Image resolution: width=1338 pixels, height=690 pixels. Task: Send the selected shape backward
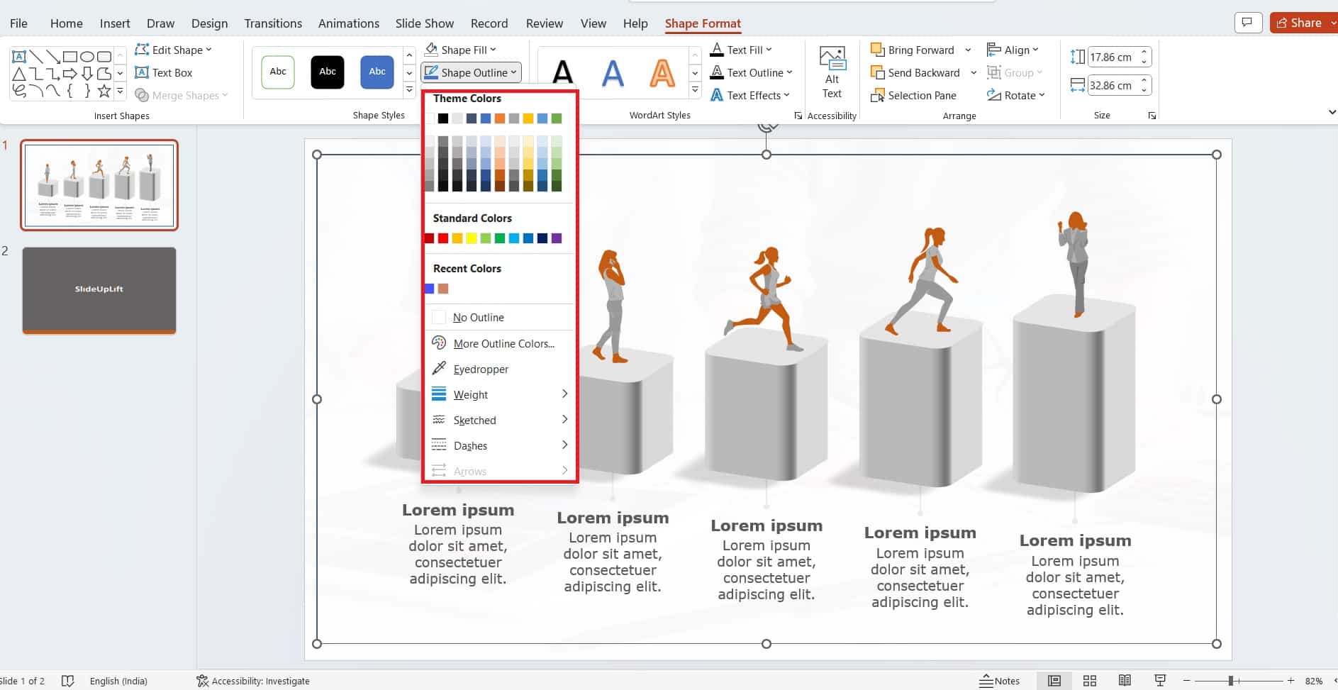click(918, 72)
